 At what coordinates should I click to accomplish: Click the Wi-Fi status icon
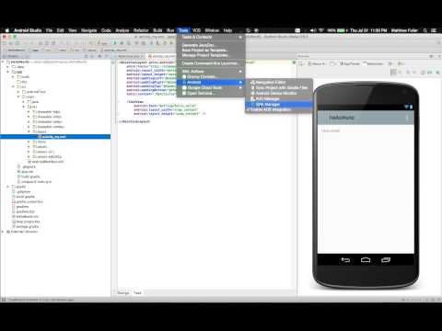tap(321, 30)
